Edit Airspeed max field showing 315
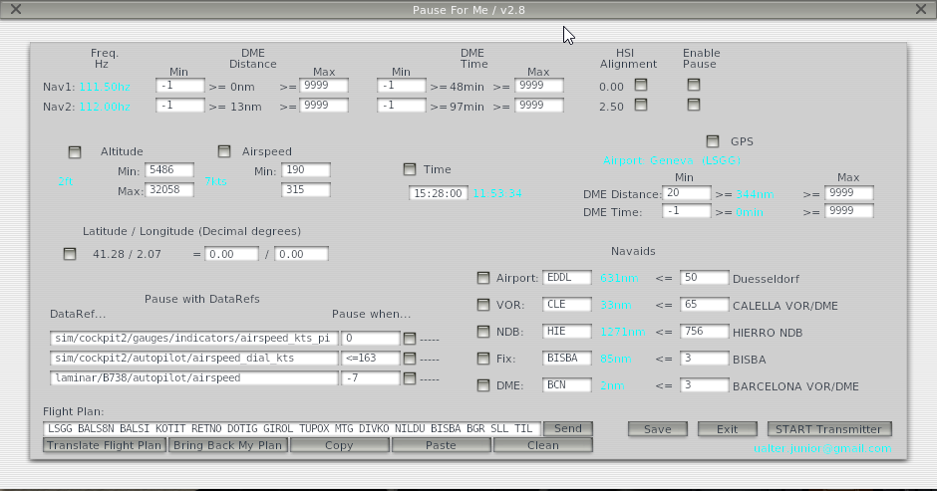The height and width of the screenshot is (491, 937). tap(306, 190)
